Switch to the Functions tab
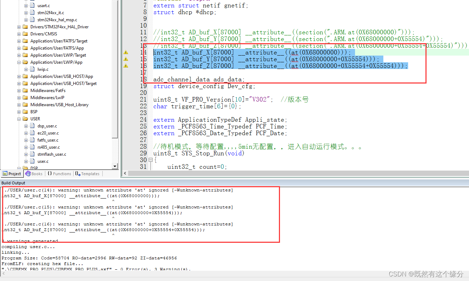The image size is (469, 281). click(59, 173)
